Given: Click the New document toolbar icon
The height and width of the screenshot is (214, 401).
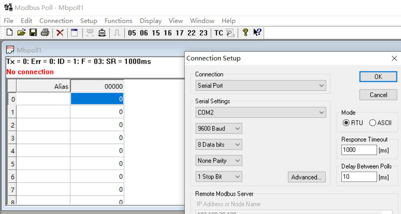Looking at the screenshot, I should [10, 33].
